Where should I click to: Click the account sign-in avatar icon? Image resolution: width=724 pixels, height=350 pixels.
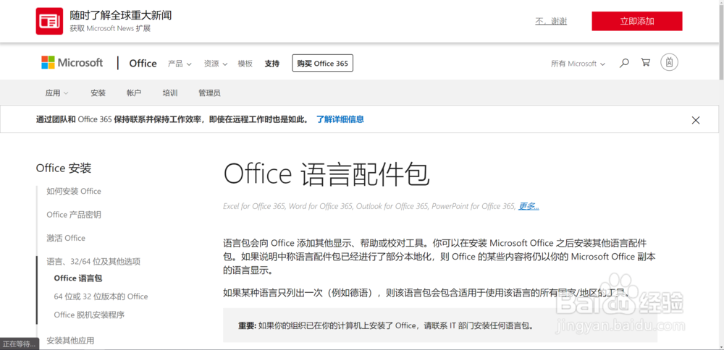pos(669,62)
